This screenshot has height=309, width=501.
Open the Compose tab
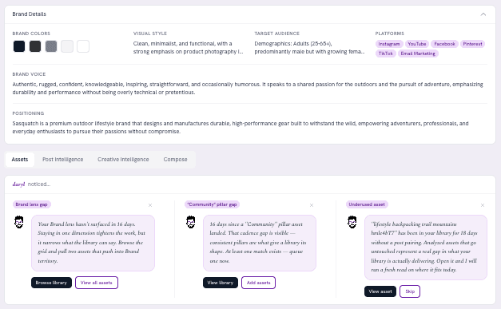point(175,159)
